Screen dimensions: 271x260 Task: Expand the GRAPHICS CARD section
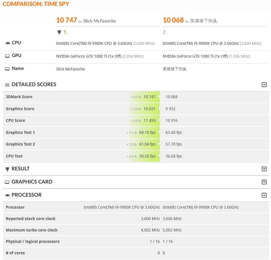tap(264, 182)
